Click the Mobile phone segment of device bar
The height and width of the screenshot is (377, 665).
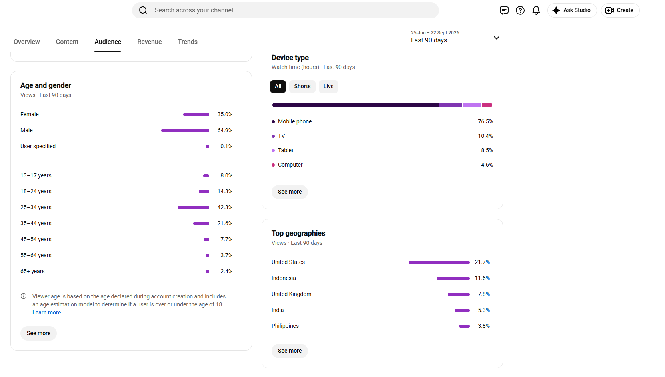355,105
